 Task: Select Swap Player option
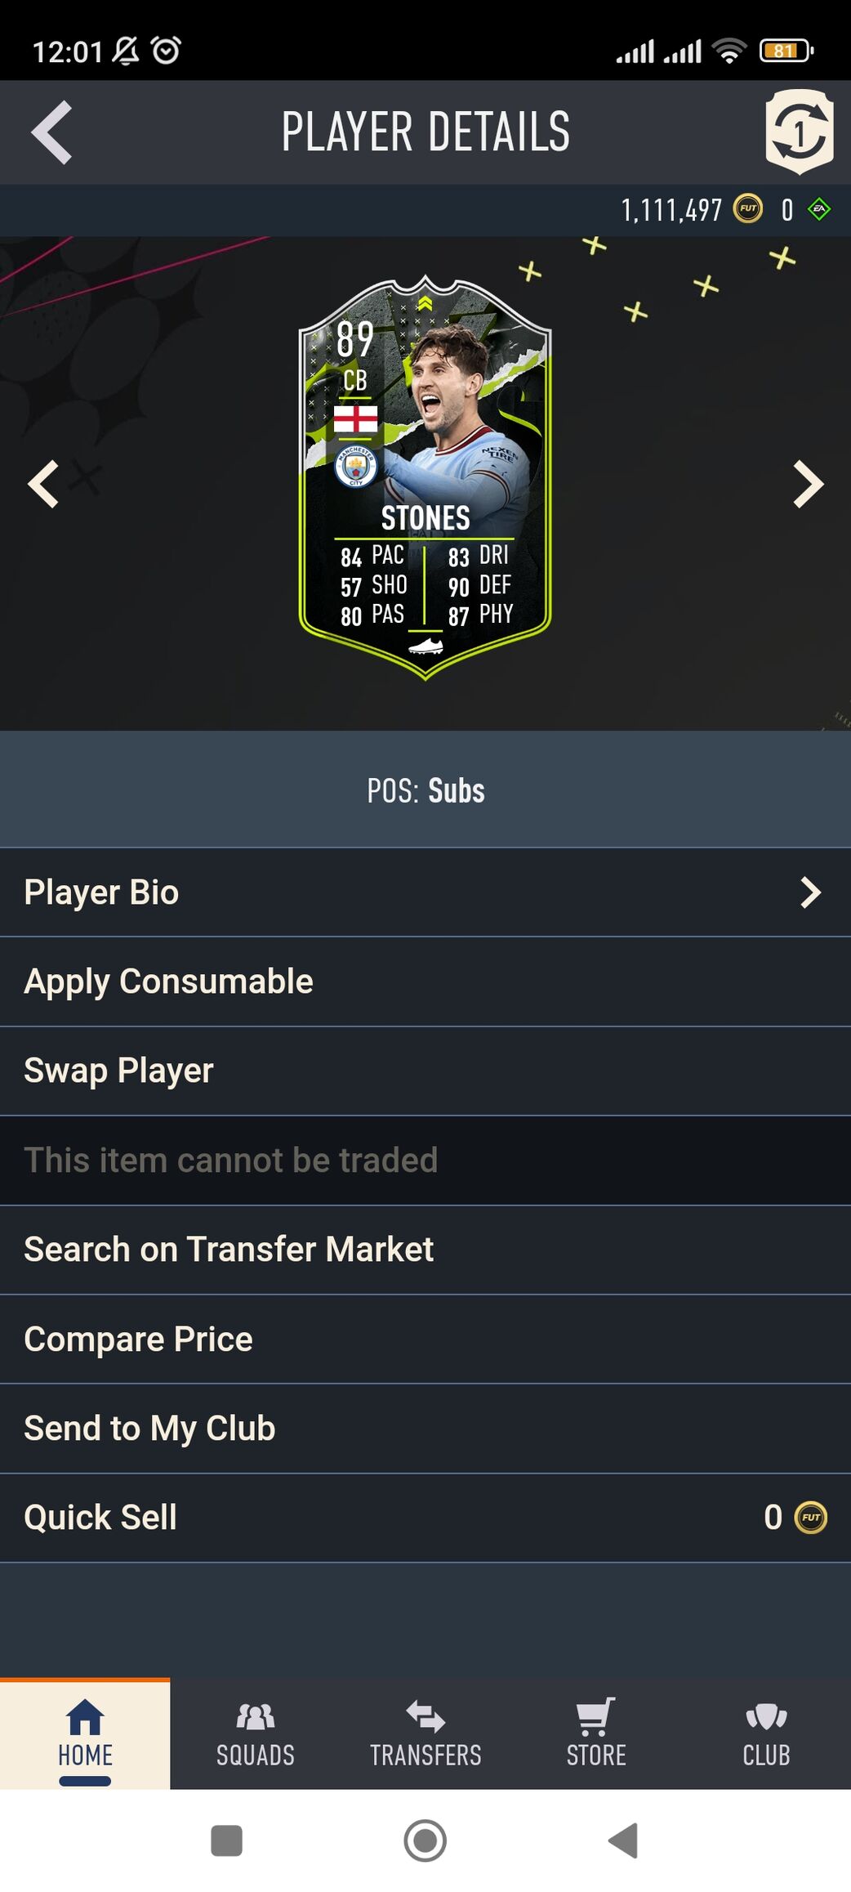[x=425, y=1071]
